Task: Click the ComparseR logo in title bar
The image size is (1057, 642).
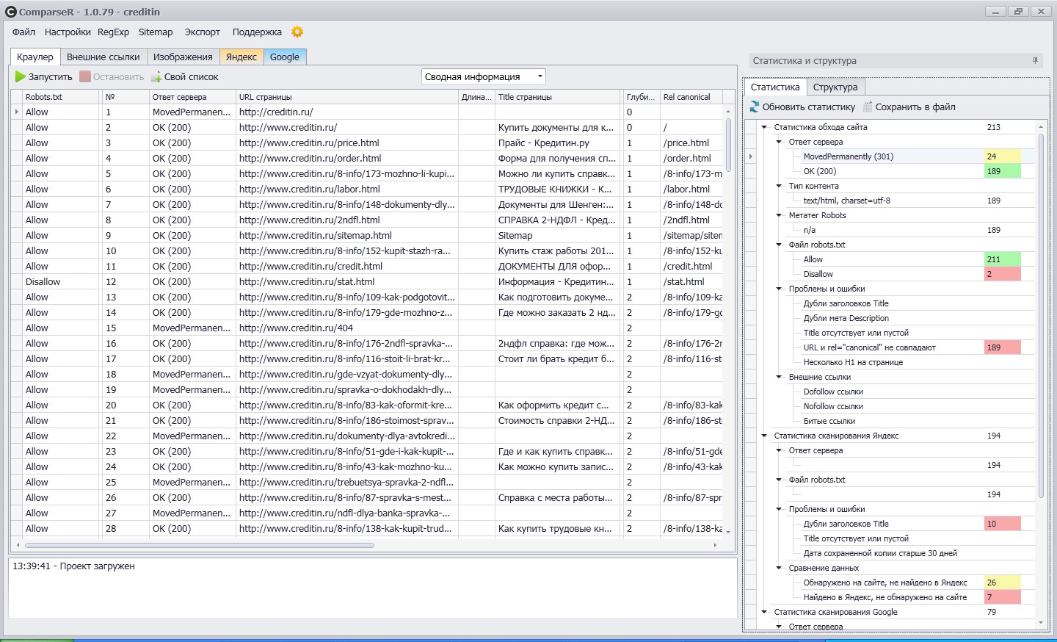Action: point(10,12)
